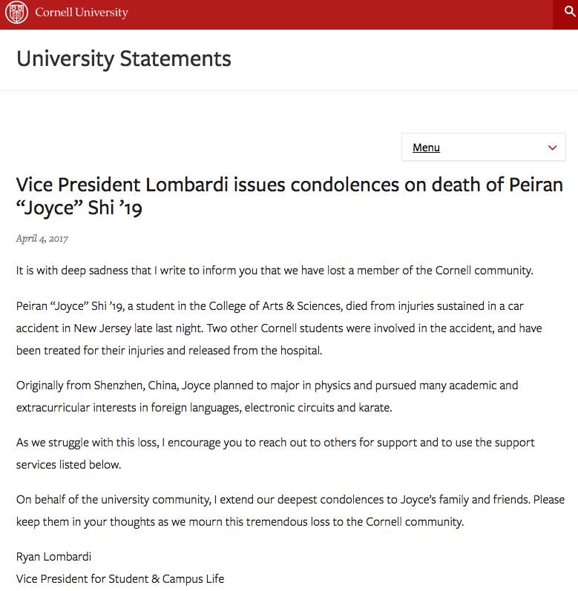This screenshot has height=591, width=578.
Task: Expand the Menu using the red chevron arrow
Action: pyautogui.click(x=552, y=148)
